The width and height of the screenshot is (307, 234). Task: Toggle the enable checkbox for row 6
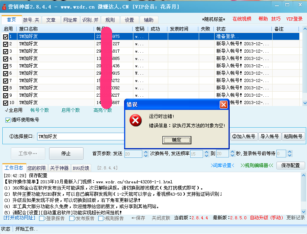click(5, 73)
